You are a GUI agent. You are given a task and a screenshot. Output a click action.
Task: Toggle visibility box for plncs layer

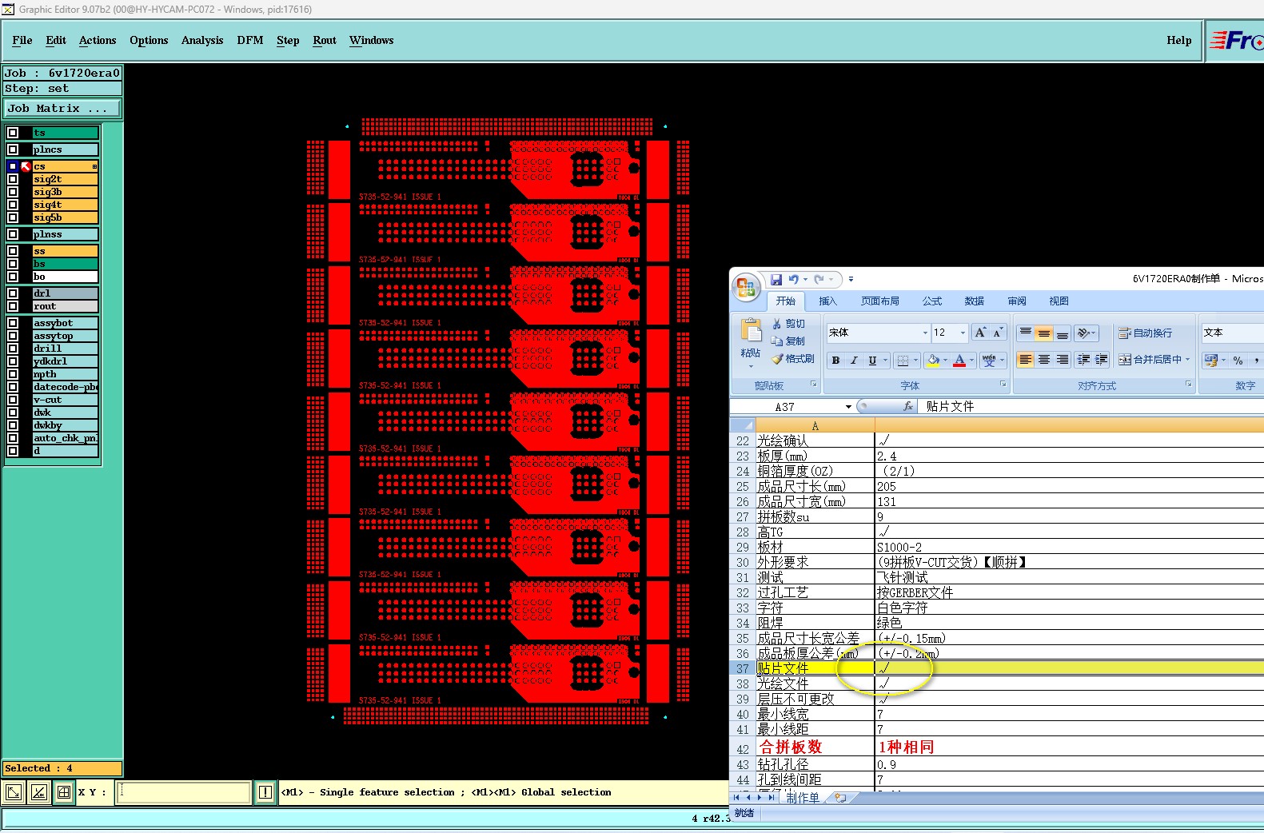[x=13, y=149]
